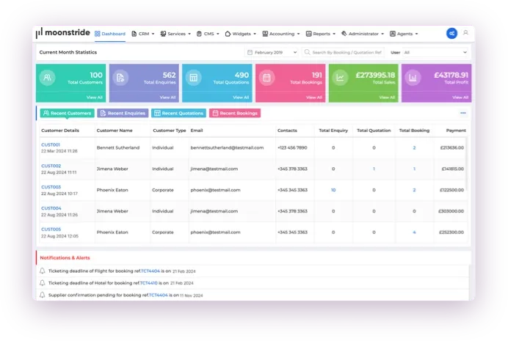
Task: Select the Recent Enquiries tab
Action: [x=123, y=113]
